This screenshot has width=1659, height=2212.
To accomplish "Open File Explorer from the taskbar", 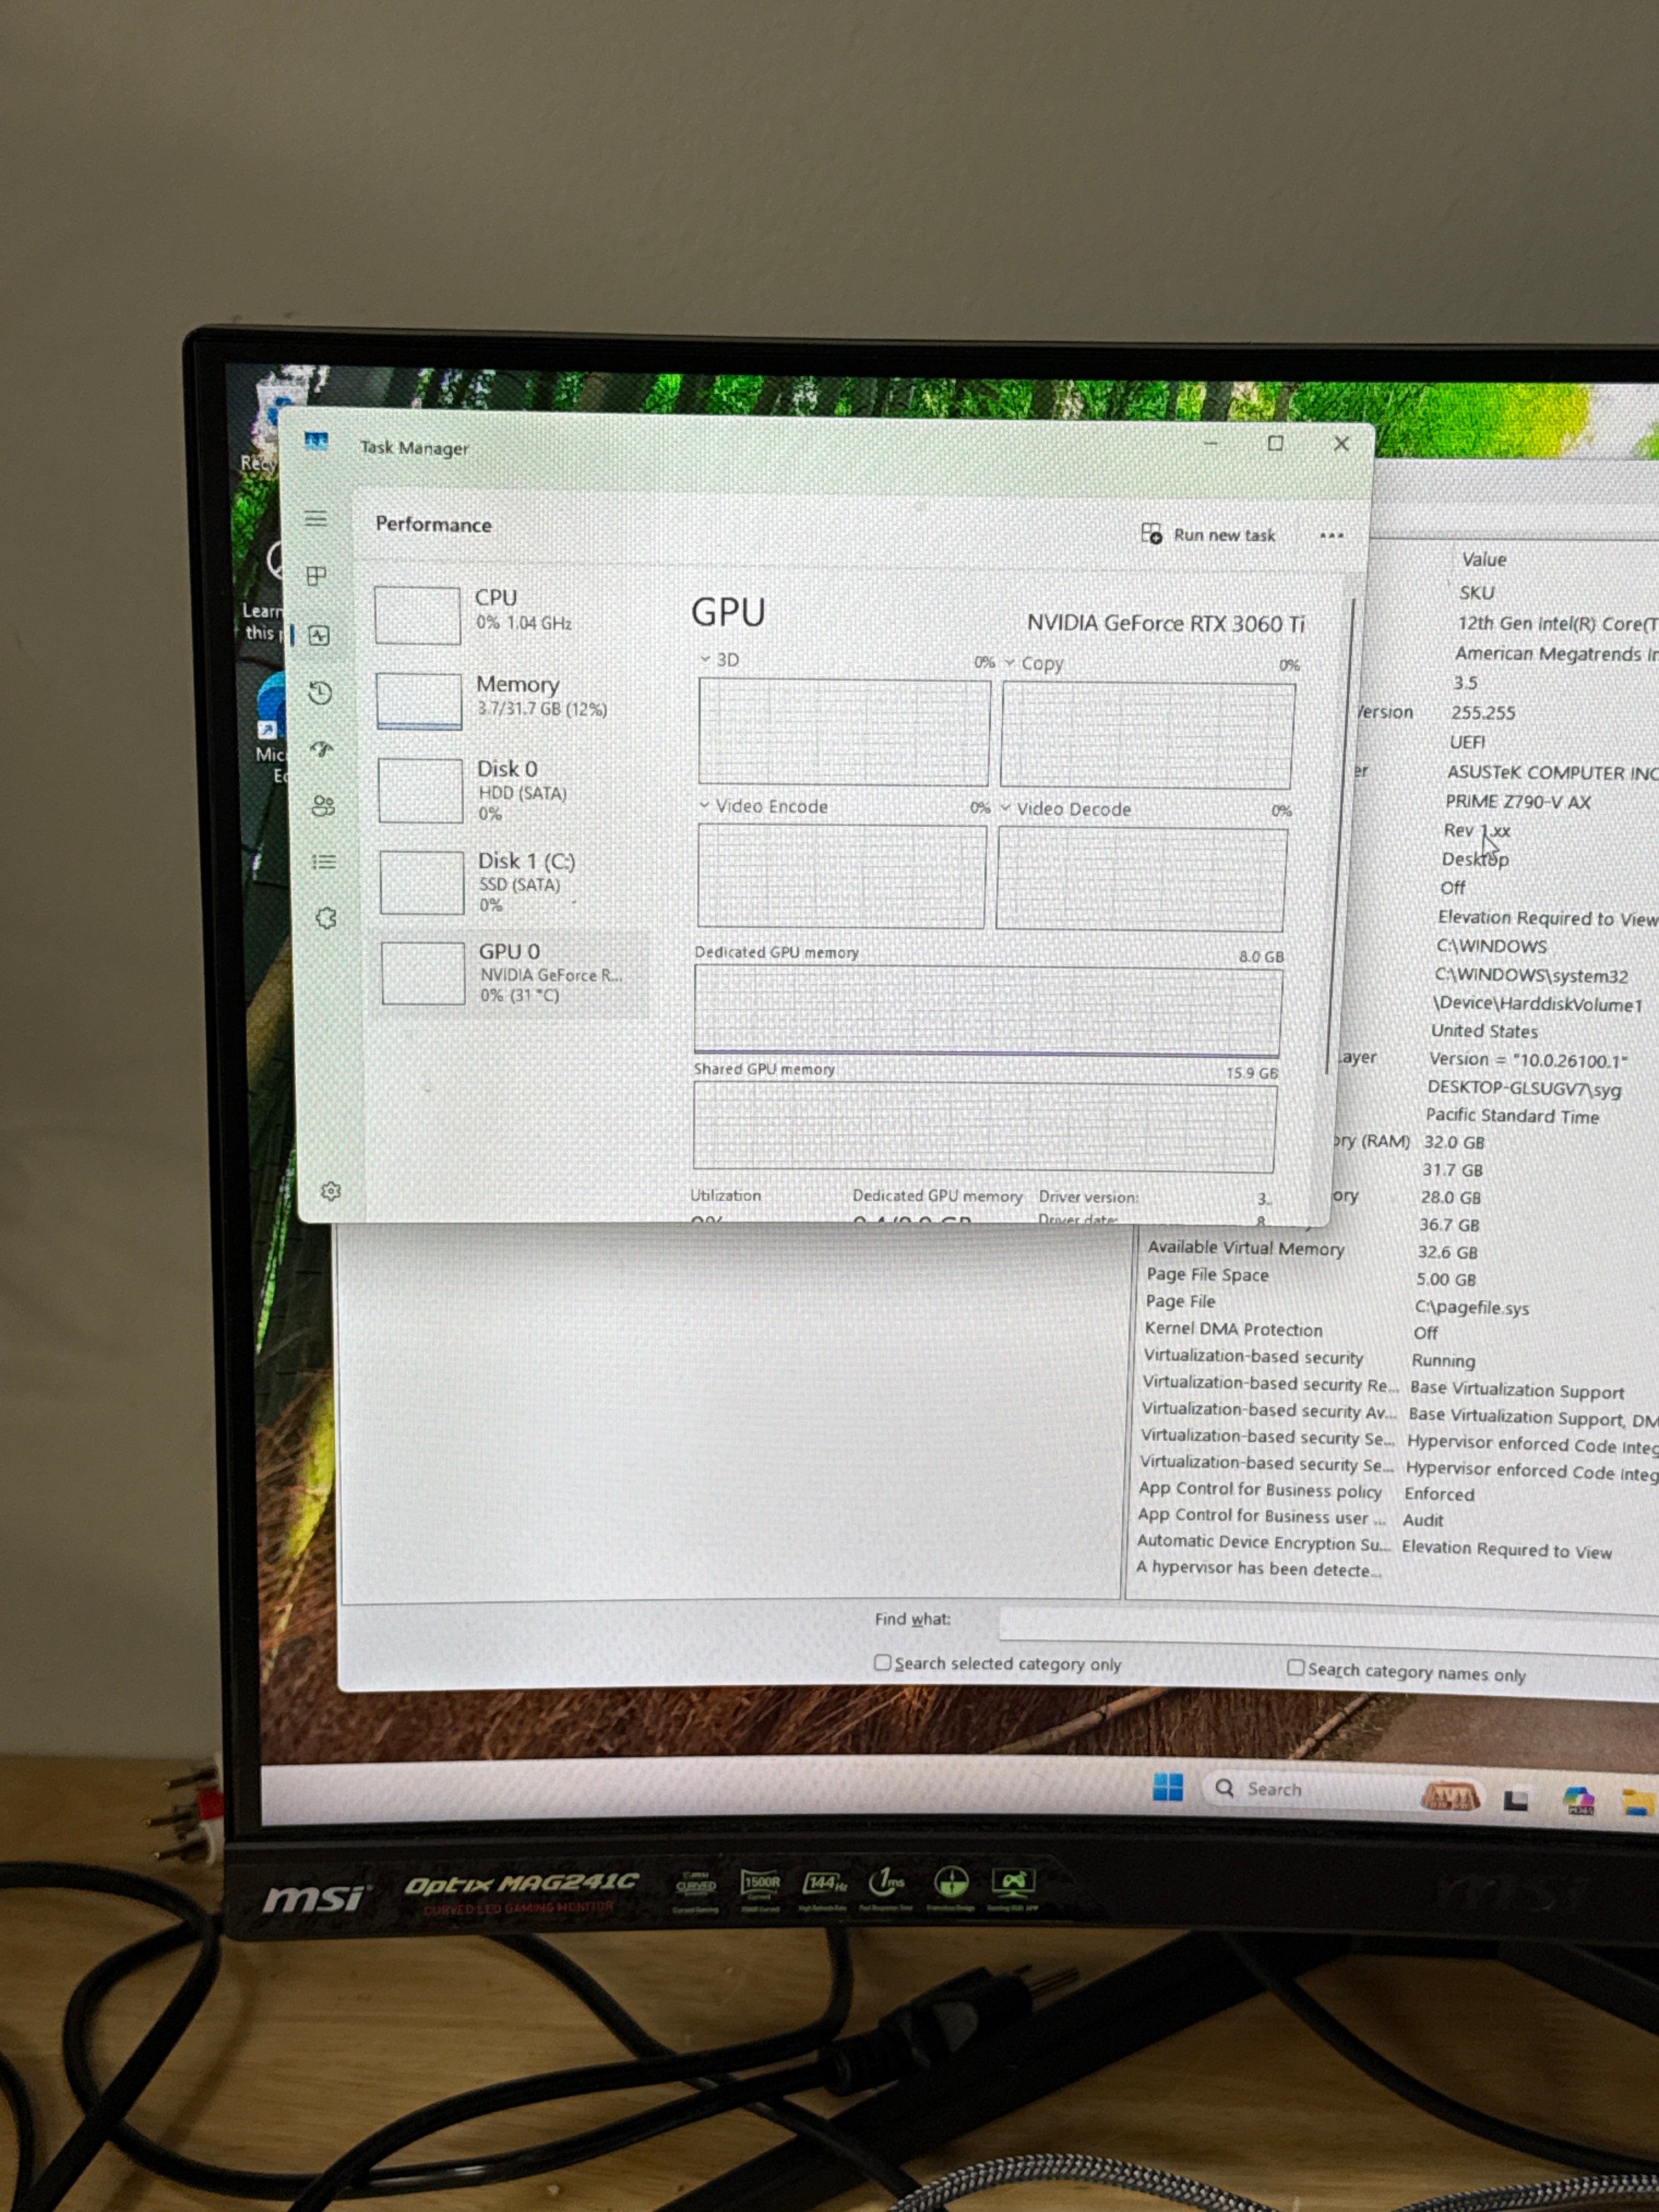I will click(x=1638, y=1803).
